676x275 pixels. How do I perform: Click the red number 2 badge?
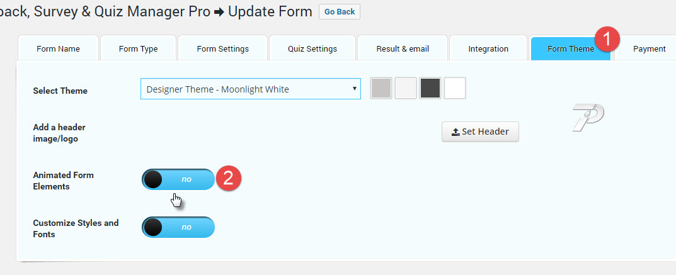pyautogui.click(x=229, y=178)
